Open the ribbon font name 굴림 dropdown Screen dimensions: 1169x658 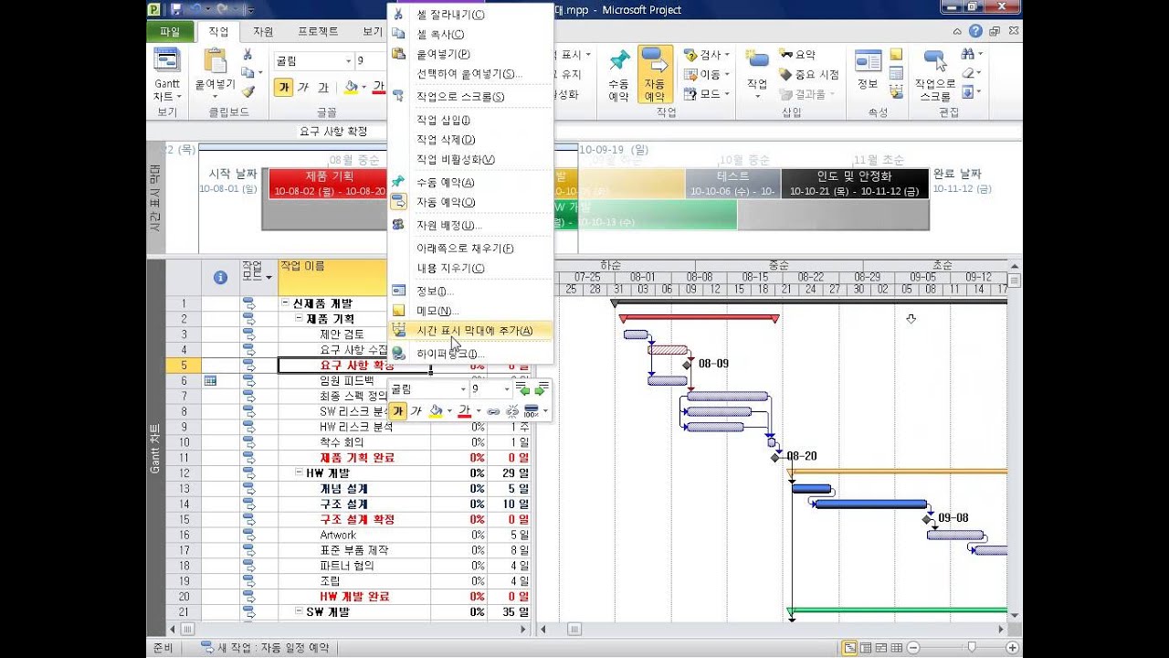(349, 61)
